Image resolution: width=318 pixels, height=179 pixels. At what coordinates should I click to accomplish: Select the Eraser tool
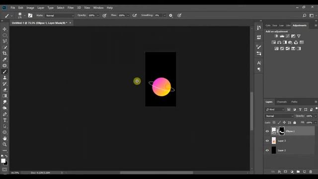(x=4, y=89)
